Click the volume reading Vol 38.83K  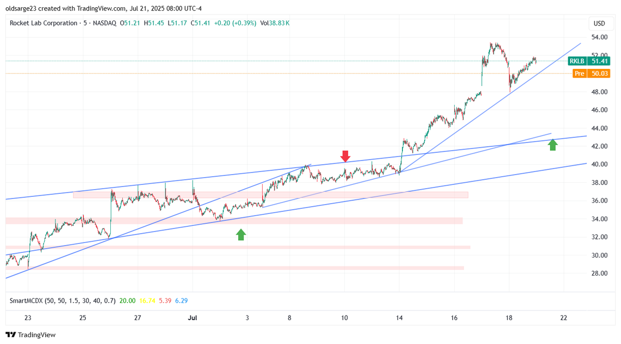[275, 23]
